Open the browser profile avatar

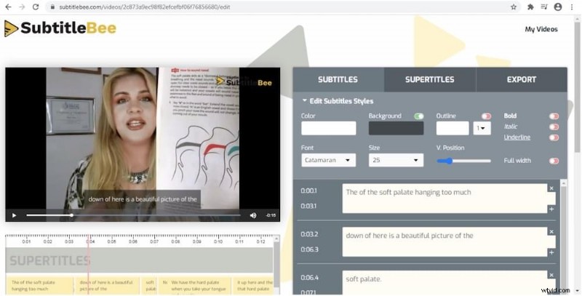point(557,7)
